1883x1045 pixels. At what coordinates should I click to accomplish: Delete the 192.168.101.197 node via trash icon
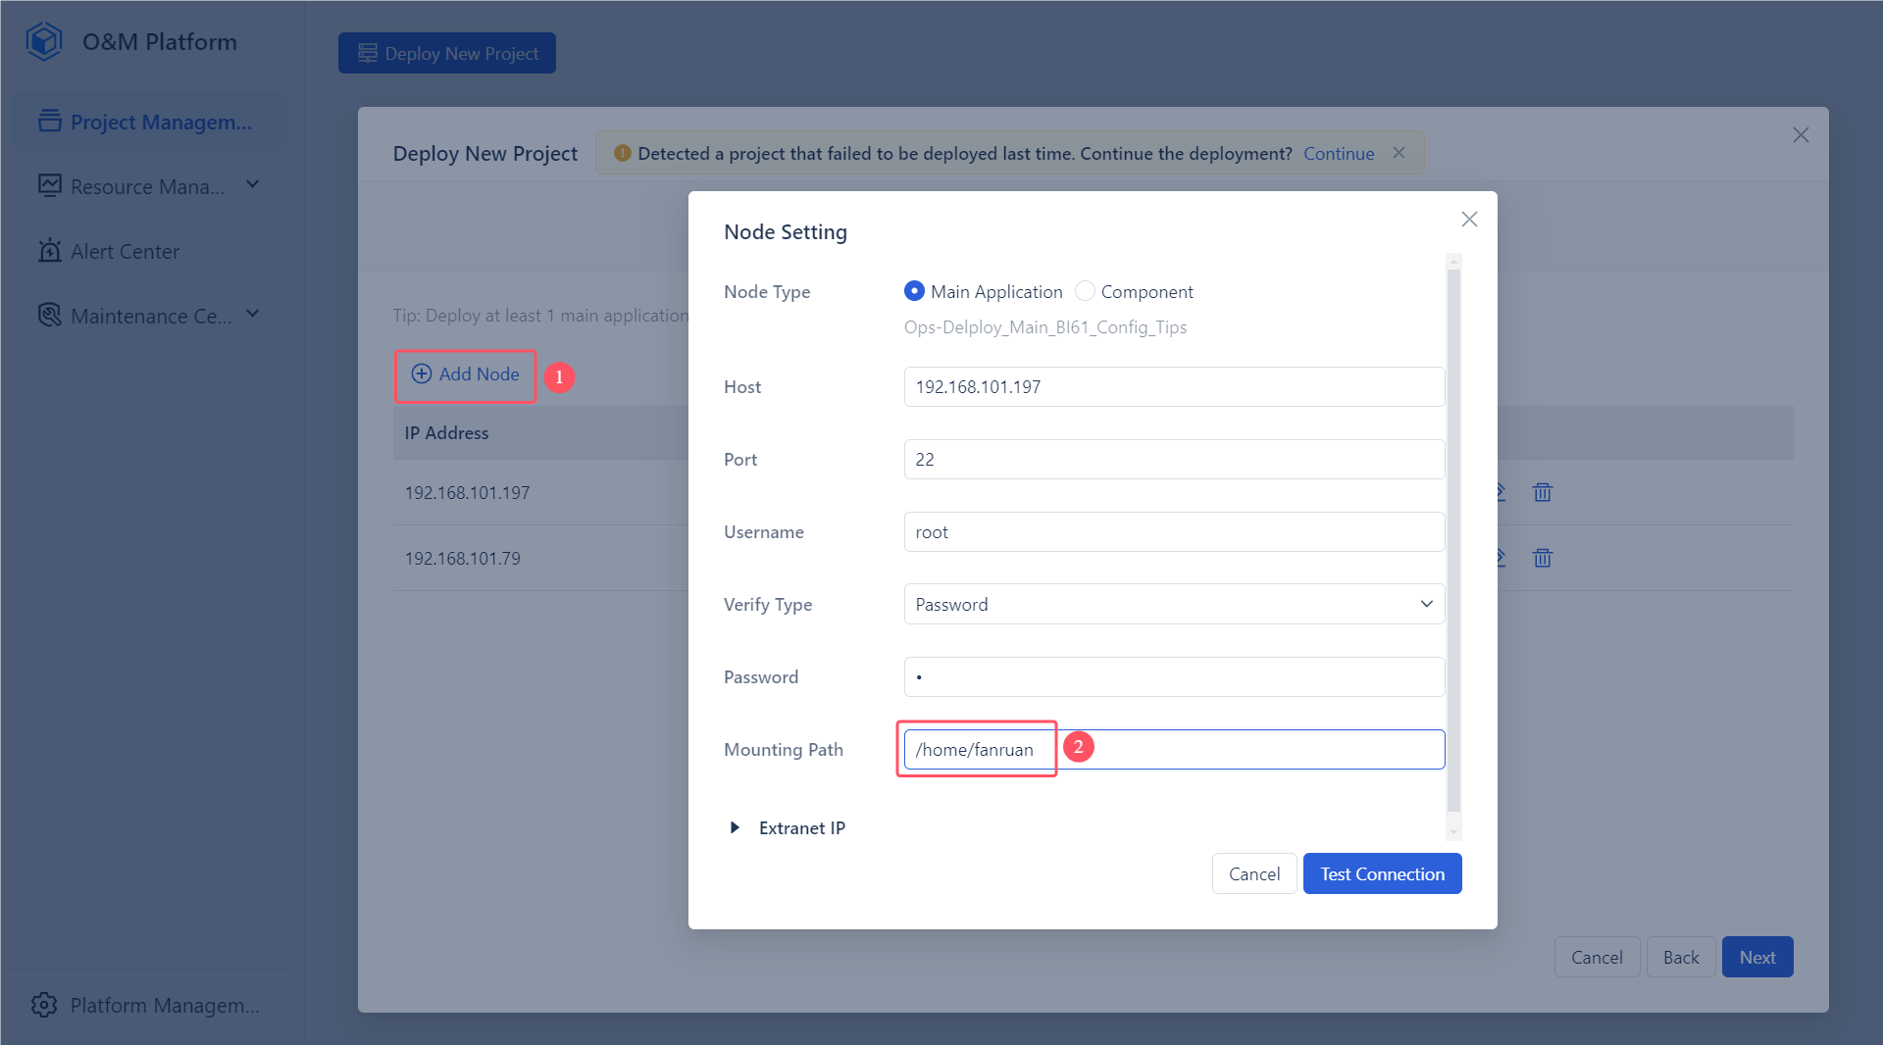pos(1542,493)
